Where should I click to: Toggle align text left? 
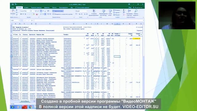click(x=41, y=14)
